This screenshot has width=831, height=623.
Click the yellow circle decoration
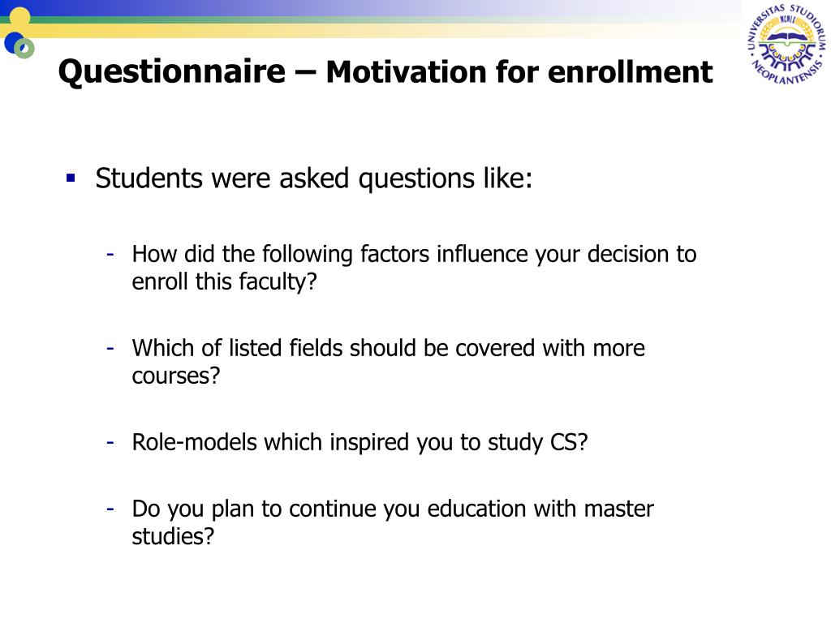pyautogui.click(x=19, y=18)
